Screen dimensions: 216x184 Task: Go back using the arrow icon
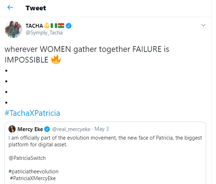10,7
